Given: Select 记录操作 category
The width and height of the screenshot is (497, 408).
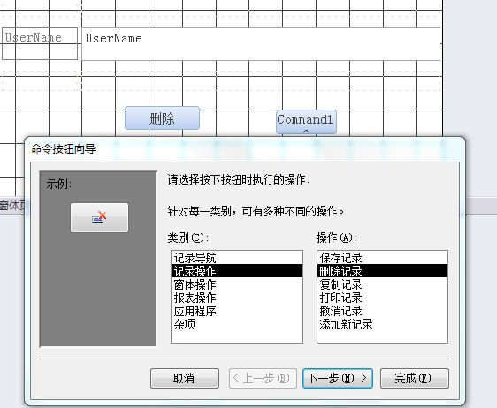Looking at the screenshot, I should pos(237,271).
